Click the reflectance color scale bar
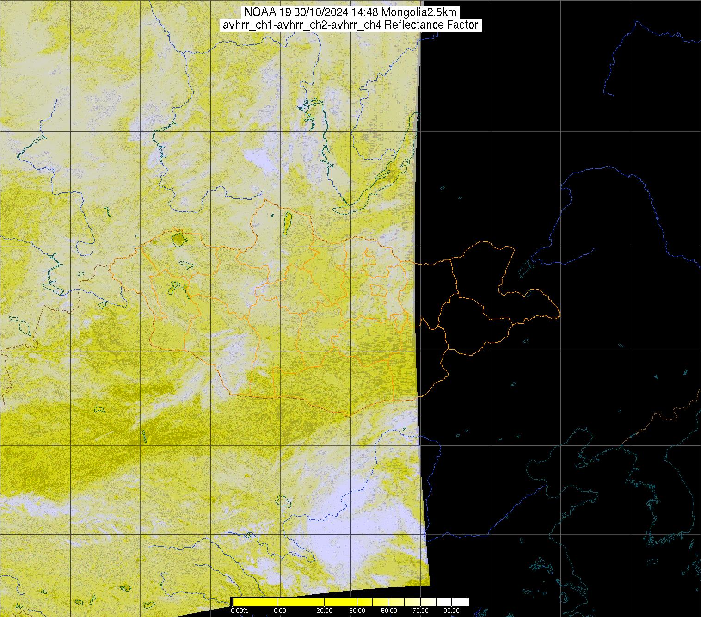The image size is (701, 617). click(350, 602)
